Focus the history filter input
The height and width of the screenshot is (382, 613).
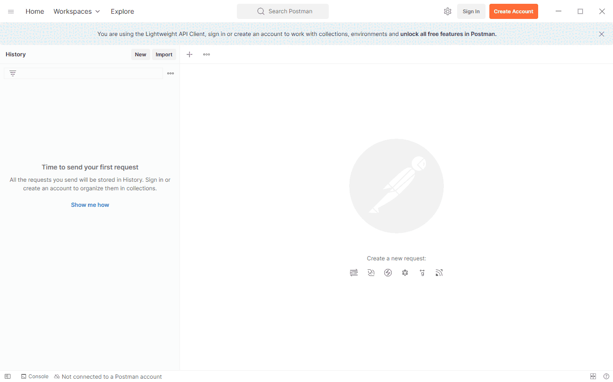click(83, 73)
